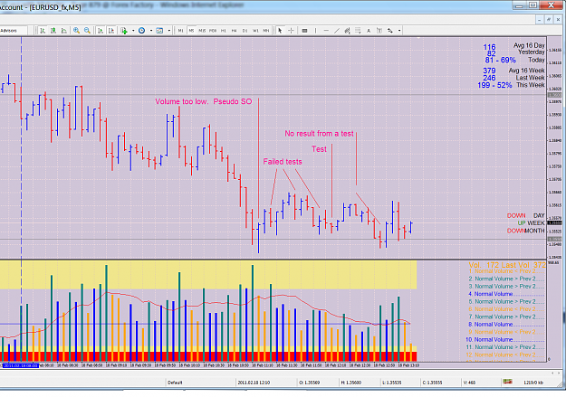
Task: Select the arrows drawing tool
Action: tap(390, 31)
